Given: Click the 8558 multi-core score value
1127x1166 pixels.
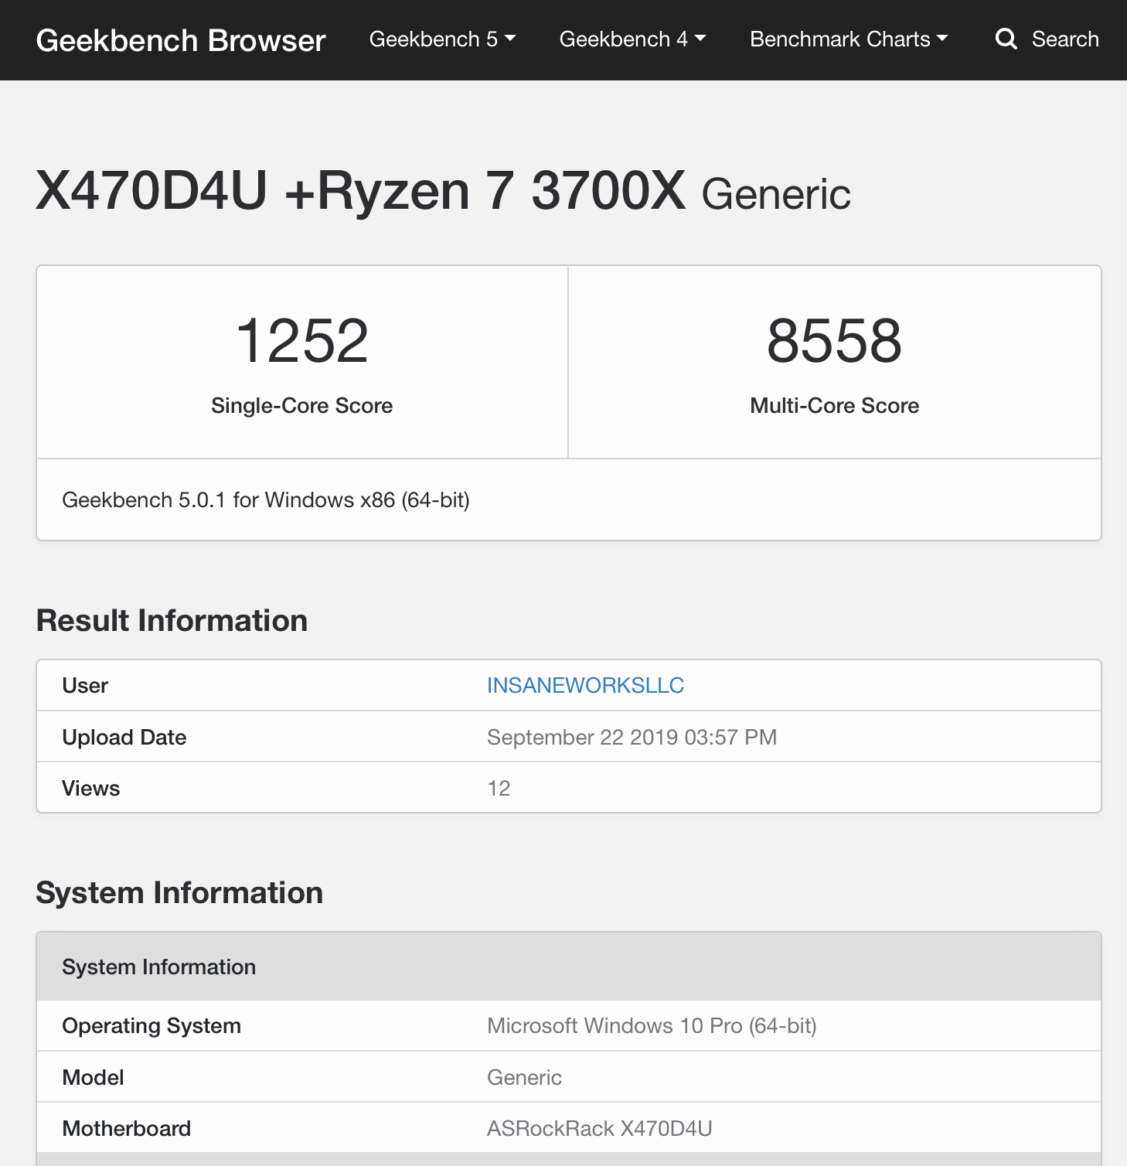Looking at the screenshot, I should pyautogui.click(x=834, y=340).
